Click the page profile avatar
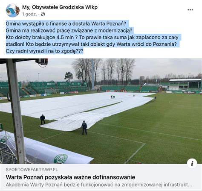202x191 pixels. pyautogui.click(x=13, y=10)
